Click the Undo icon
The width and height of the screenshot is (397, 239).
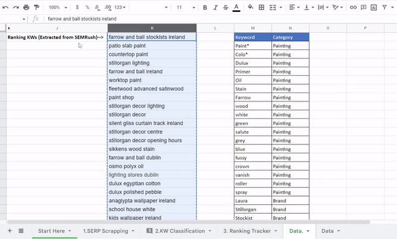pos(5,7)
